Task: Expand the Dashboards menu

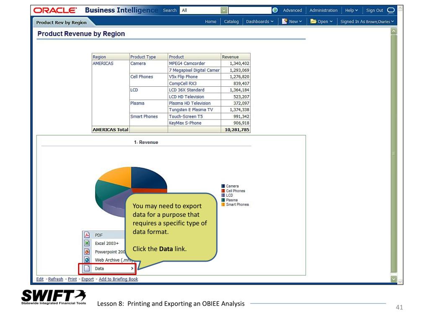Action: pos(259,21)
